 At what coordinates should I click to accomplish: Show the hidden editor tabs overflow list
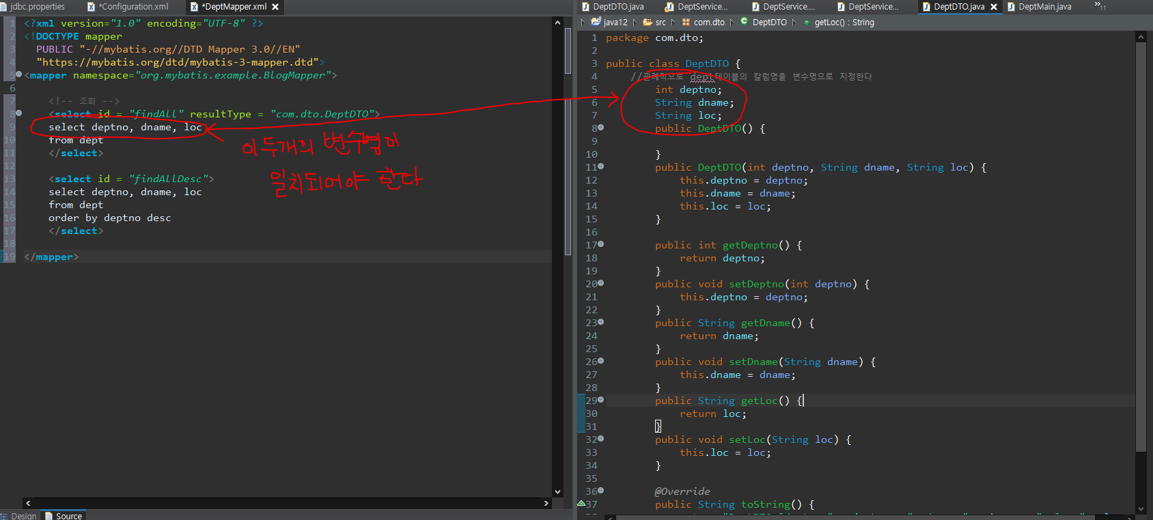(x=1100, y=6)
